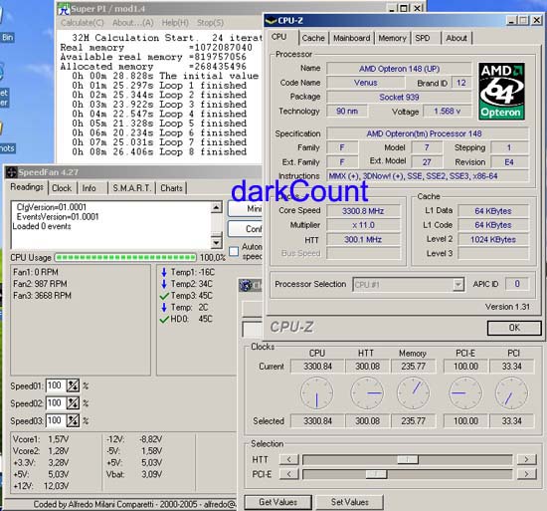Click the SpeedFan log scrollbar down arrow

point(217,242)
